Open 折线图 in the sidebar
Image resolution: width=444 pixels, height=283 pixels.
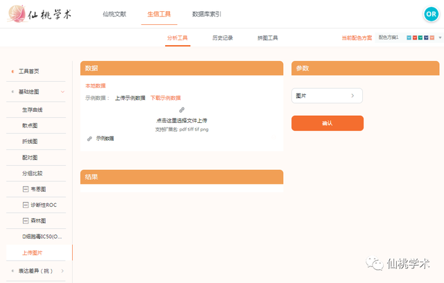click(x=30, y=141)
